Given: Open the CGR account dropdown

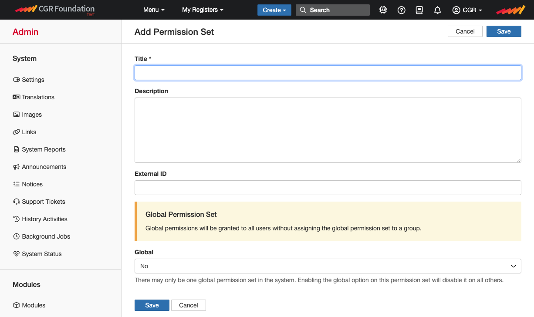Looking at the screenshot, I should pos(467,10).
